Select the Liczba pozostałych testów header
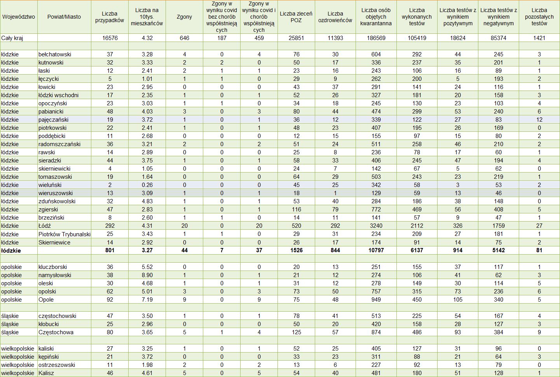Viewport: 560px width, 377px height. tap(539, 17)
